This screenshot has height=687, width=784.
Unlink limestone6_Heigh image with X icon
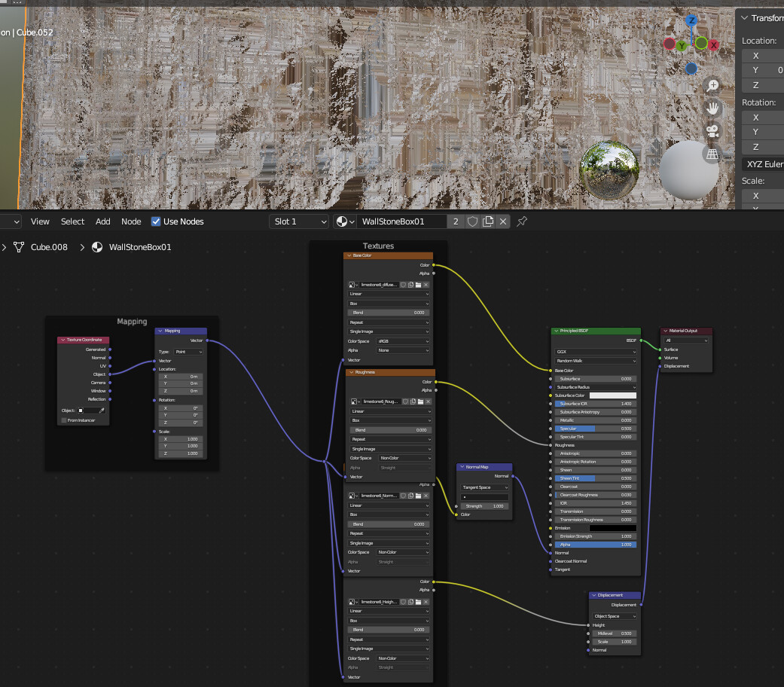pos(426,602)
